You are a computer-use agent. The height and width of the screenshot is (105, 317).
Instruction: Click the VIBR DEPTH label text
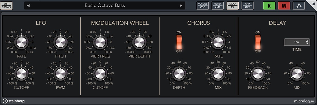click(x=139, y=56)
